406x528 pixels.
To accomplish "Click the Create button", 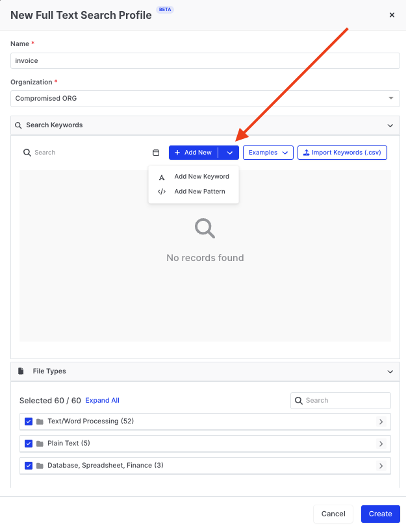I will click(x=380, y=514).
